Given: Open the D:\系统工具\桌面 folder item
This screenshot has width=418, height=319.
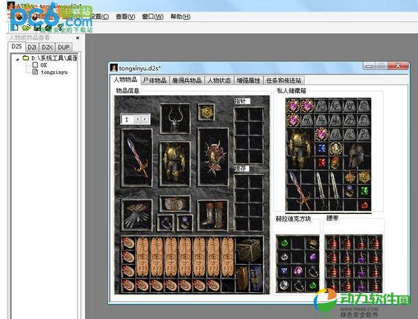Looking at the screenshot, I should tap(54, 58).
